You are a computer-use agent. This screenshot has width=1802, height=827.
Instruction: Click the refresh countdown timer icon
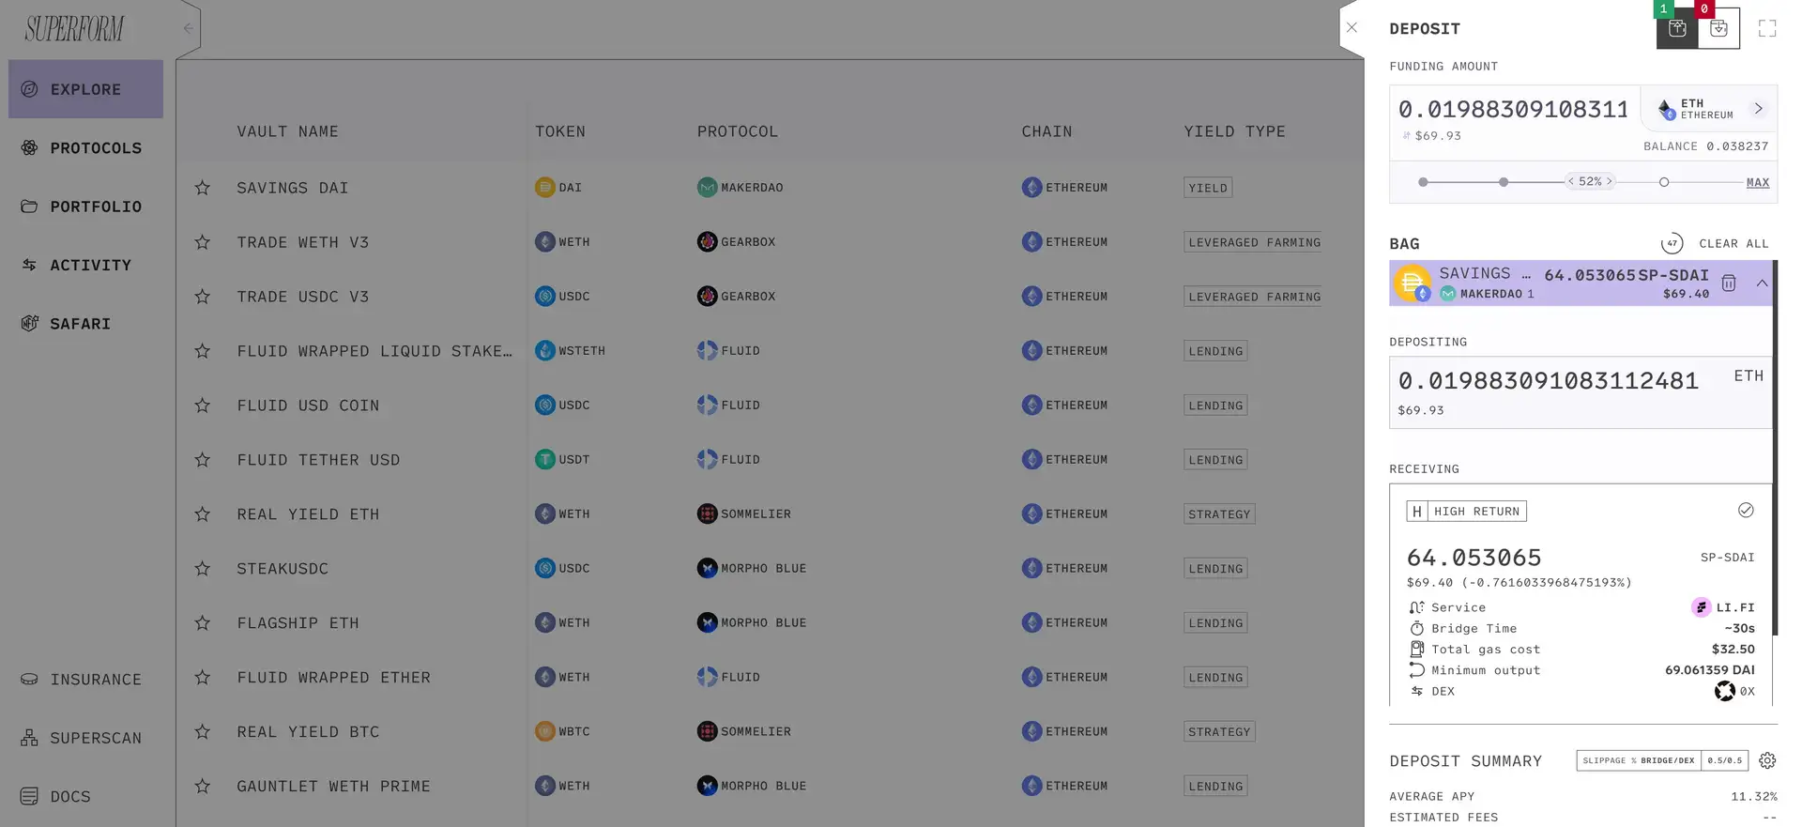pos(1672,244)
